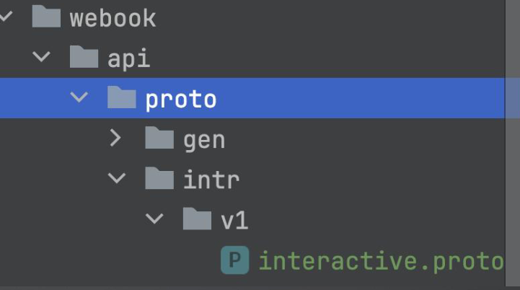Click the protobuf P file icon
Screen dimensions: 520x290
[235, 260]
